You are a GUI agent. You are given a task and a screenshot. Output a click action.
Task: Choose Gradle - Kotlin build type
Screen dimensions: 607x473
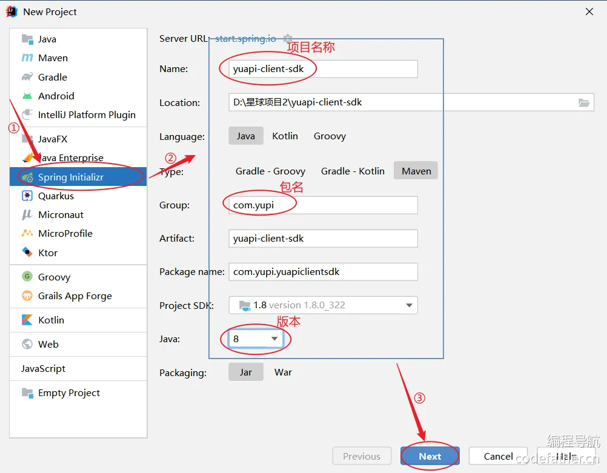pyautogui.click(x=353, y=171)
